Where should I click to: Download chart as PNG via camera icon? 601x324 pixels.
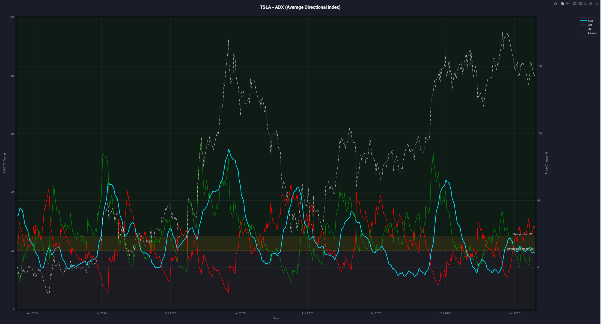(555, 4)
